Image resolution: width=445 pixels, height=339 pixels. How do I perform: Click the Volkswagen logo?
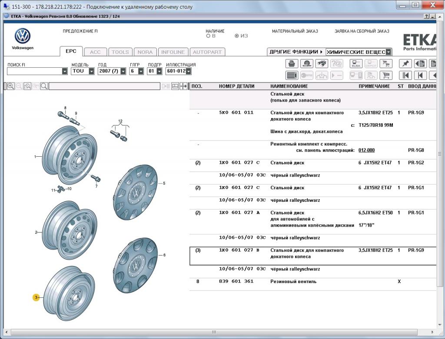[23, 36]
